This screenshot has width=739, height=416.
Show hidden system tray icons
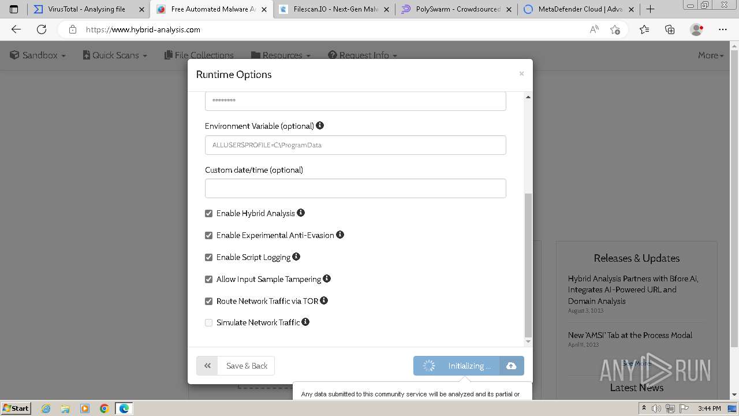644,408
